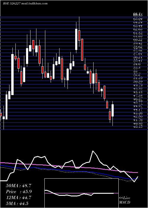The height and width of the screenshot is (208, 148).
Task: Click the rightmost white candlestick
Action: tap(112, 110)
